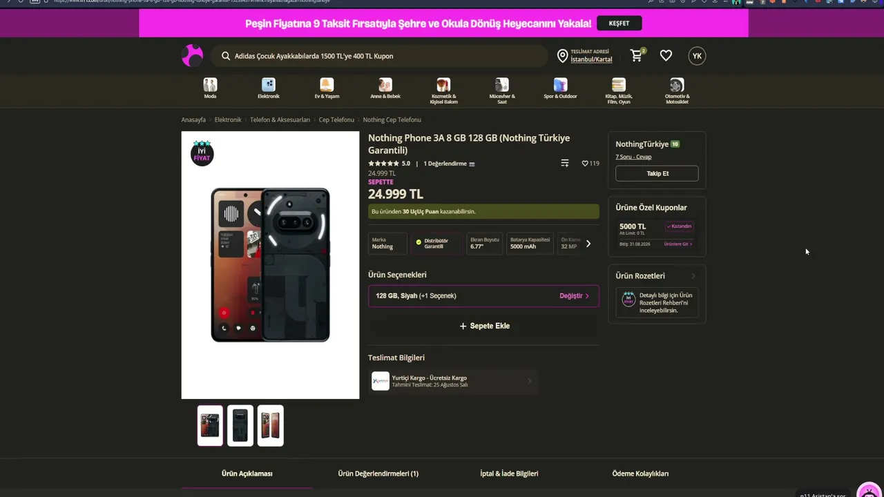This screenshot has height=497, width=884.
Task: Click the 30 UçUç Puan info bar
Action: point(483,211)
